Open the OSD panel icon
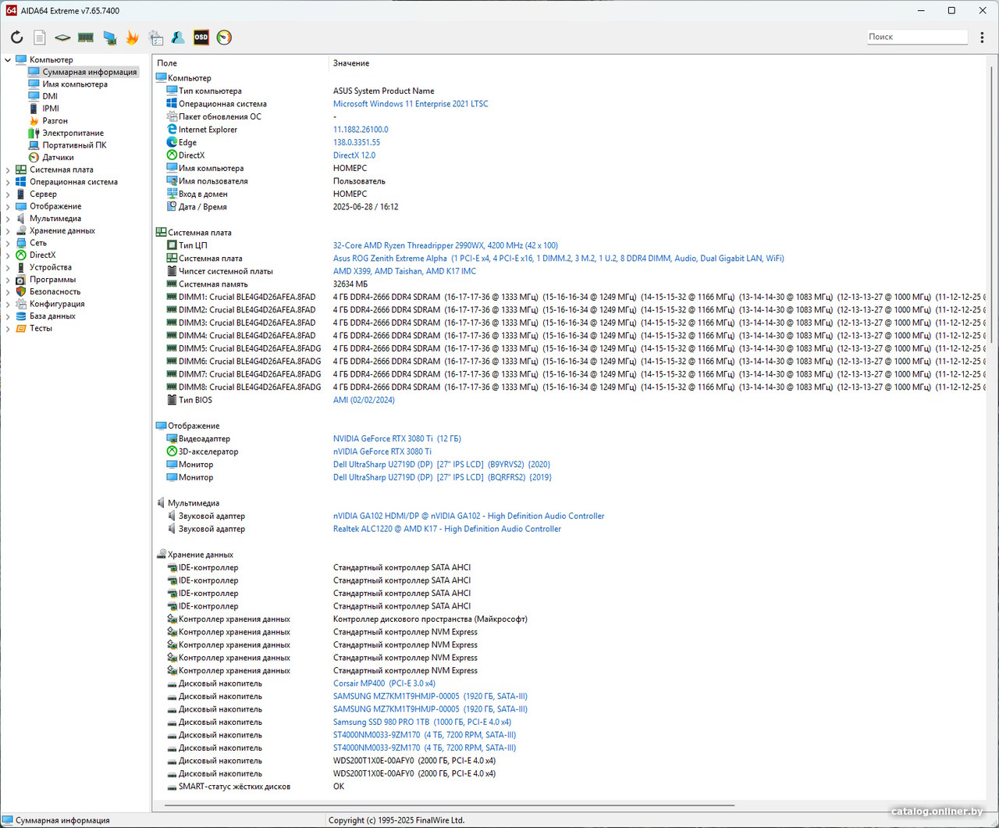 (x=201, y=37)
